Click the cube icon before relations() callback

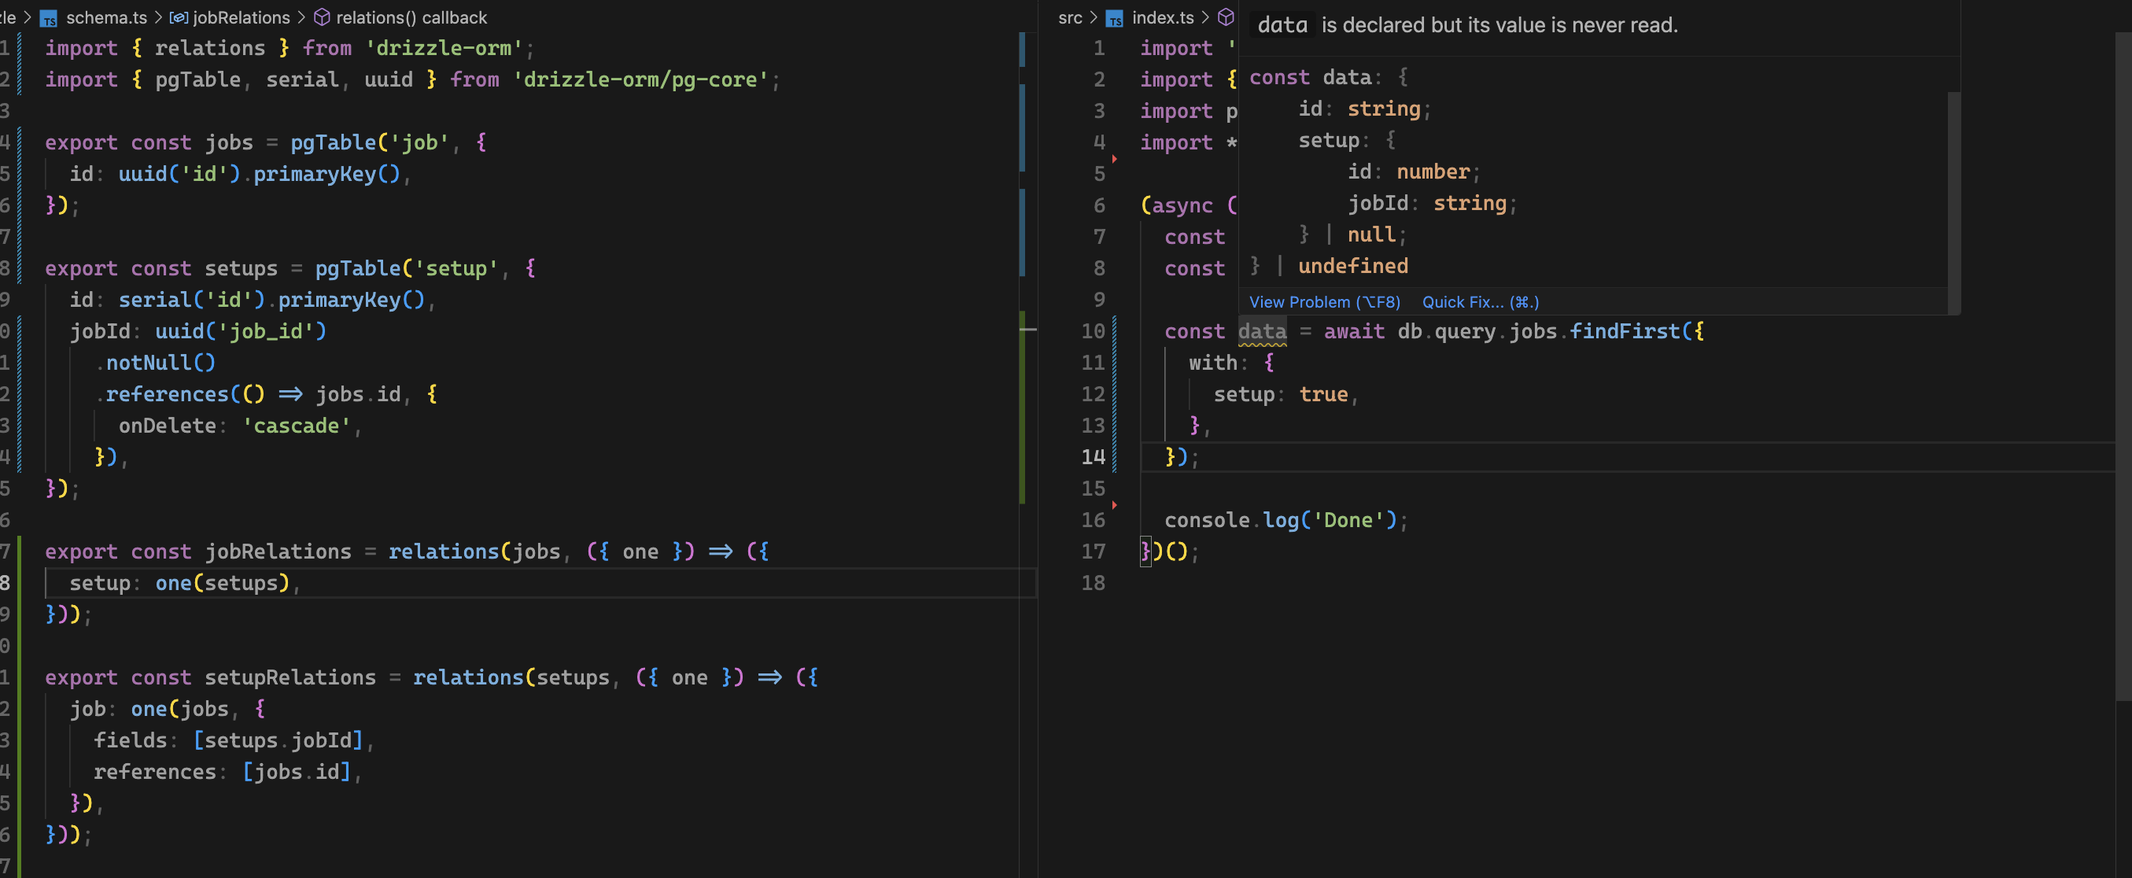pyautogui.click(x=322, y=18)
